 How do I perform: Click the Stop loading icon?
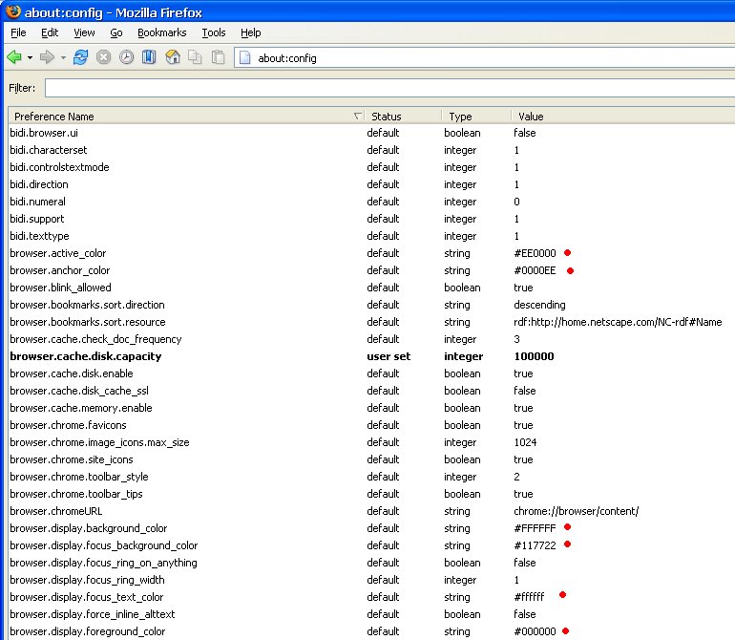tap(103, 57)
